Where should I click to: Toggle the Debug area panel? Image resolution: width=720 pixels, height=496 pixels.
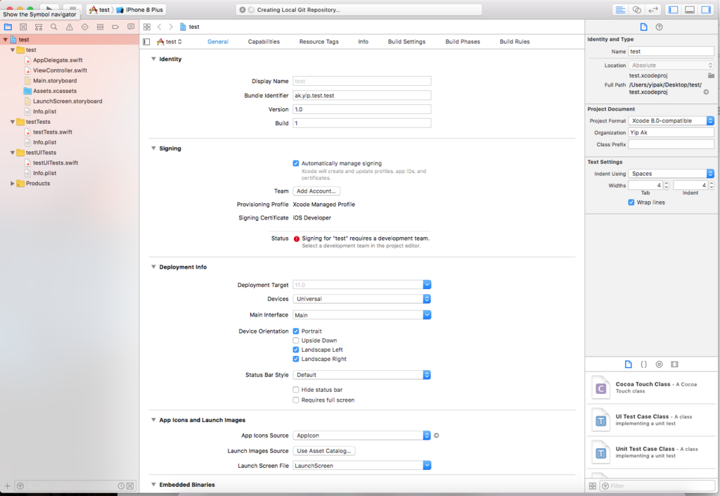[690, 10]
